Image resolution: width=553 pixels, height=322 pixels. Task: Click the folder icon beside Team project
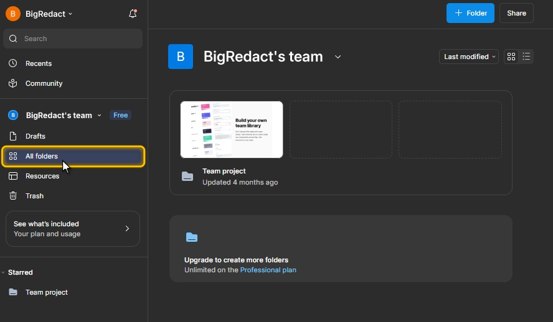(x=187, y=177)
